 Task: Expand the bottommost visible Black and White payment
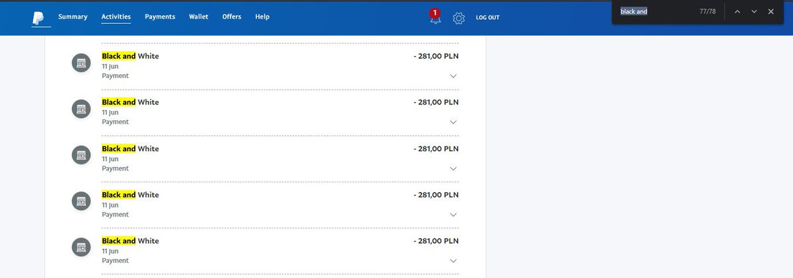pos(453,261)
